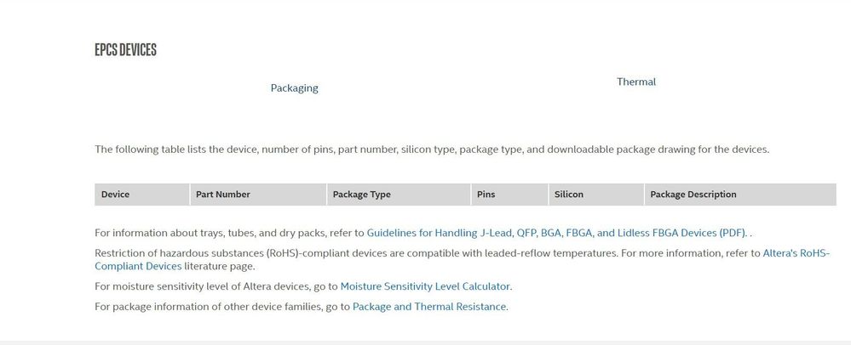
Task: Open the Package and Thermal Resistance link
Action: tap(429, 307)
